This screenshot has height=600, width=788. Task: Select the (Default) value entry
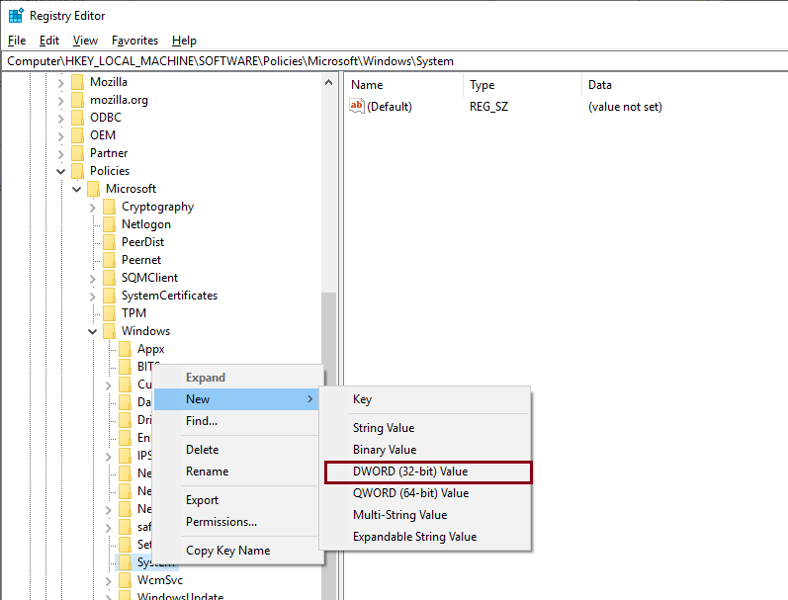389,107
